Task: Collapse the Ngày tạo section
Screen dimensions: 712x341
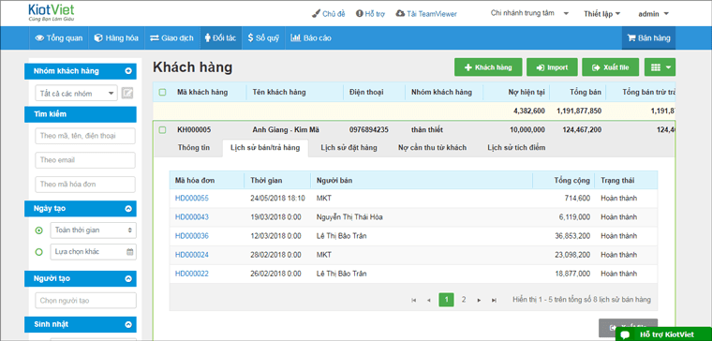Action: pos(128,209)
